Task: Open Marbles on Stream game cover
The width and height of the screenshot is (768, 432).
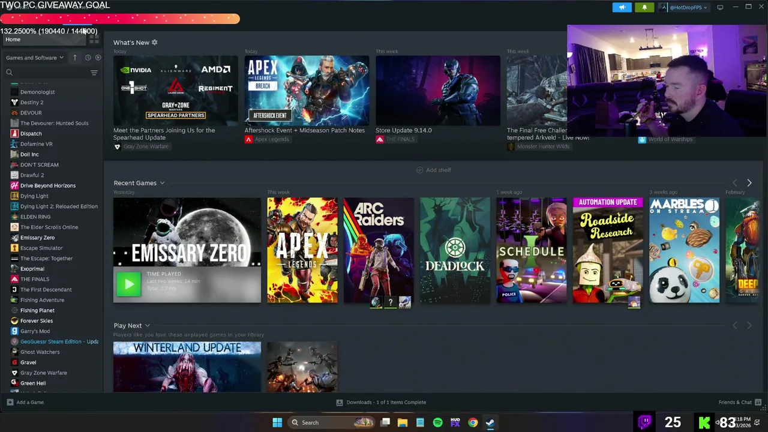Action: 684,250
